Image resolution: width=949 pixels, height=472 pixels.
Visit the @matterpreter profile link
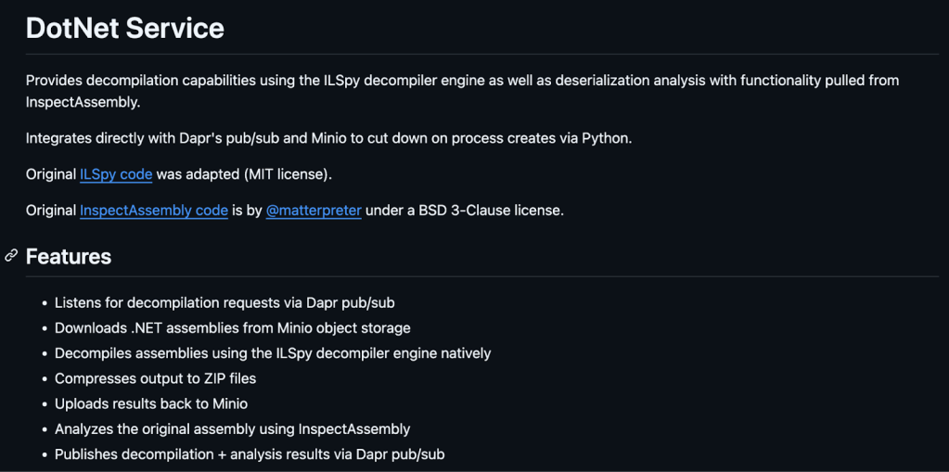click(314, 210)
